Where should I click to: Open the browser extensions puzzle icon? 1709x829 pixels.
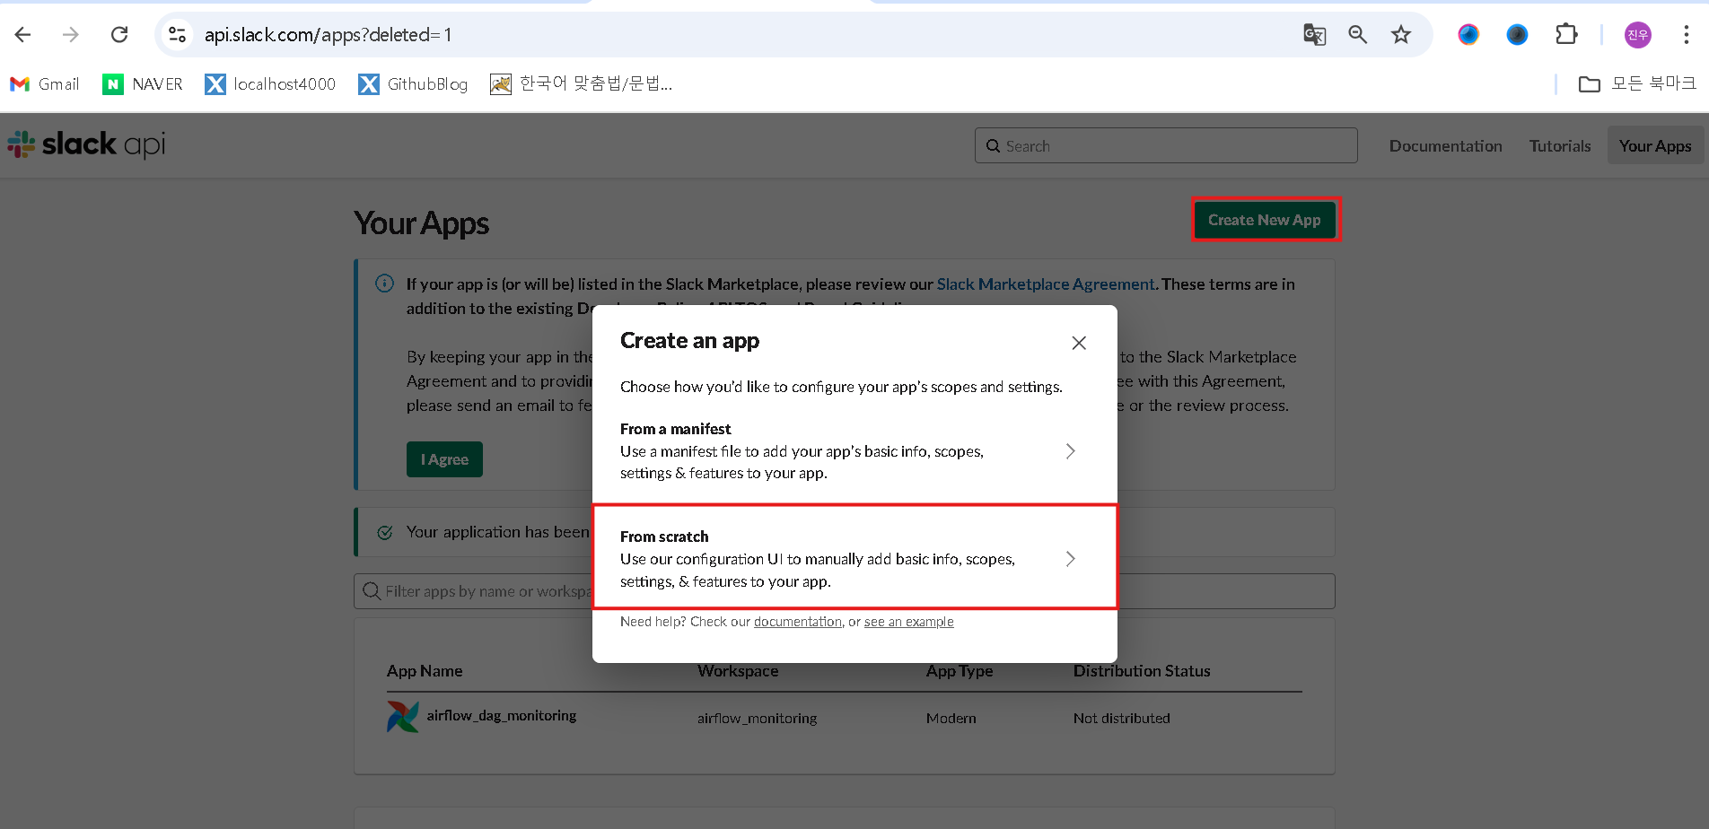1565,35
